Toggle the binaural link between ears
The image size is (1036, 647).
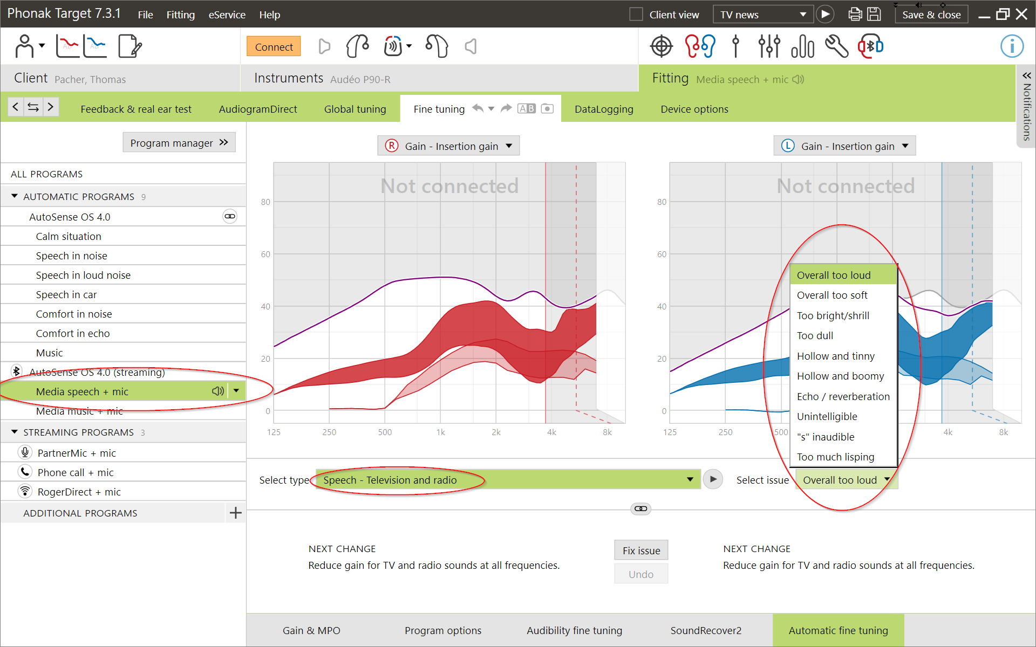click(640, 508)
